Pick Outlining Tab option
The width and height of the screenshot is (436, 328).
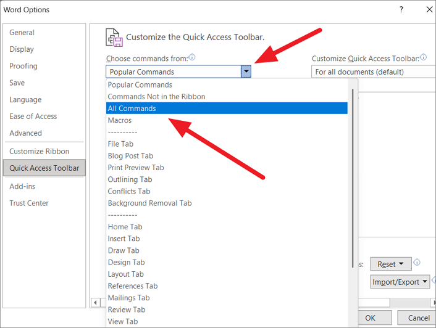[227, 179]
